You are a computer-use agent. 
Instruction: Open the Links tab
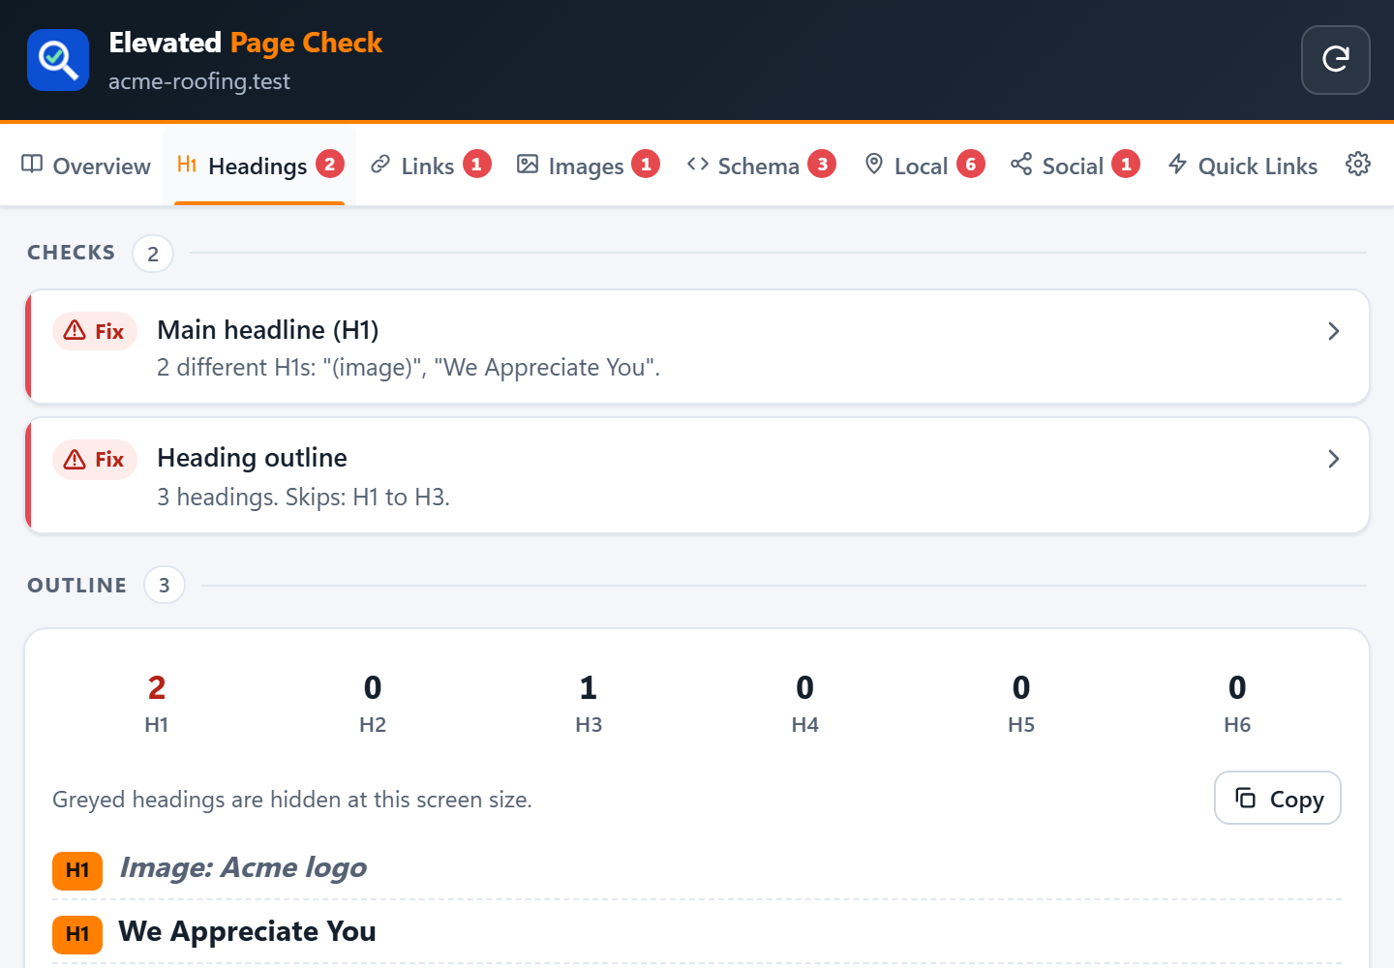(x=431, y=166)
